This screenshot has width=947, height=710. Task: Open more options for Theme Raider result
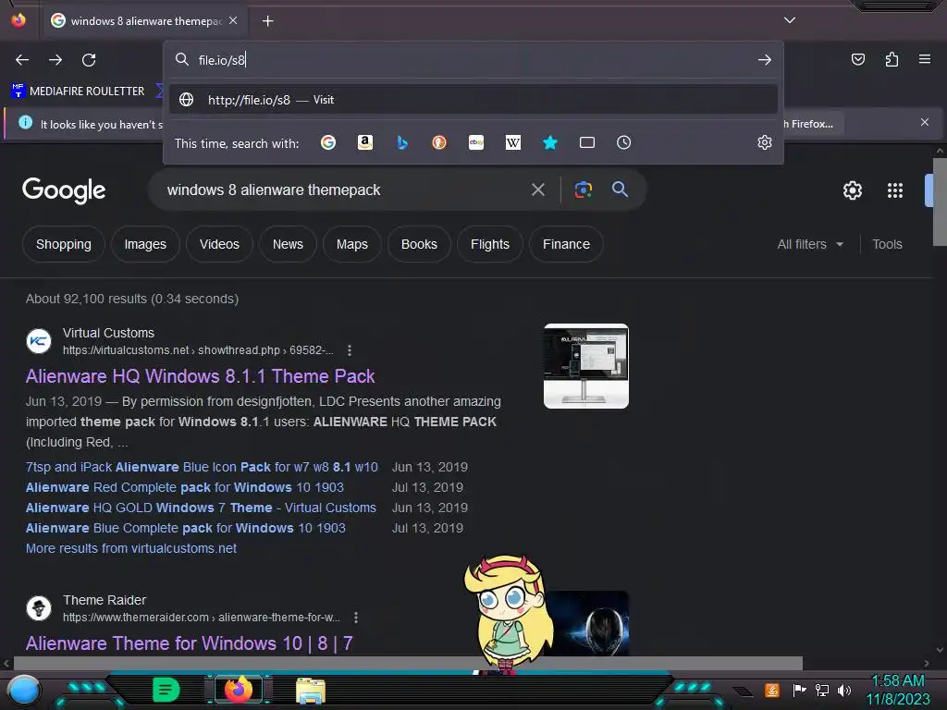[356, 617]
